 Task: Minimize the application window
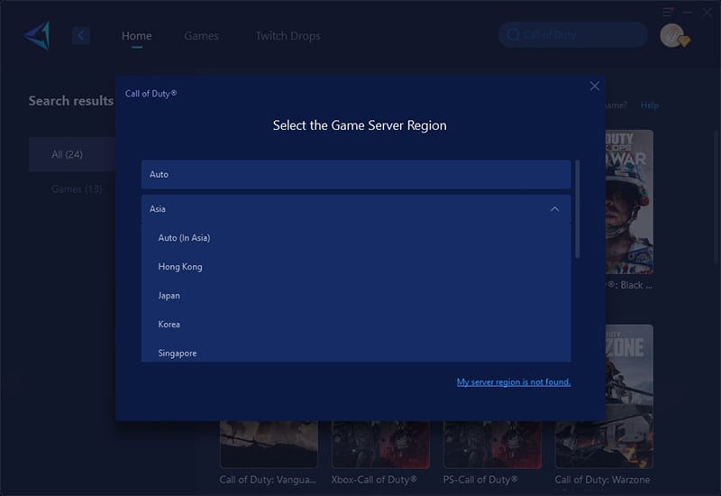688,13
